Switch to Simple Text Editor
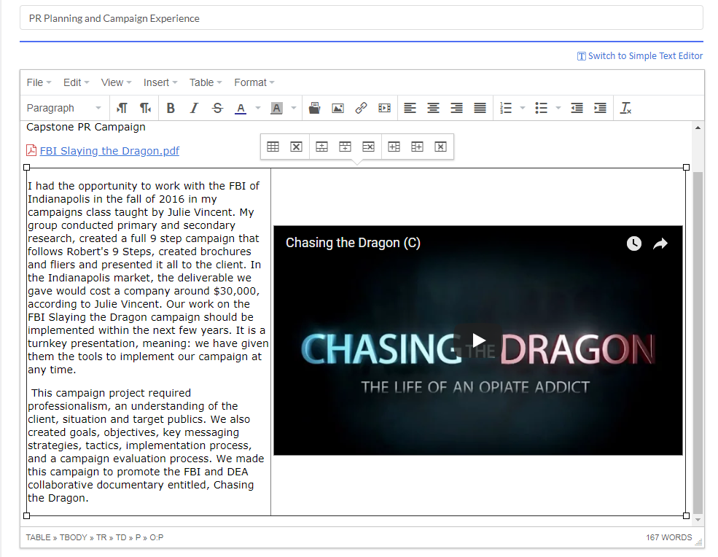 click(640, 56)
